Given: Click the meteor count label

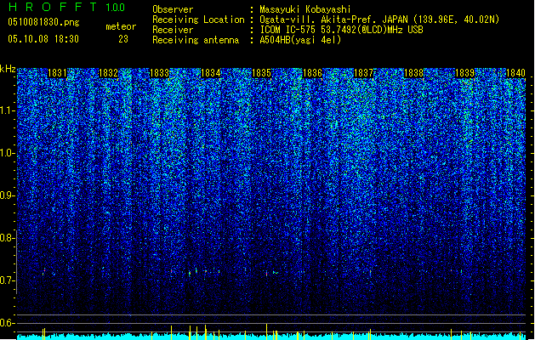Looking at the screenshot, I should coord(121,26).
